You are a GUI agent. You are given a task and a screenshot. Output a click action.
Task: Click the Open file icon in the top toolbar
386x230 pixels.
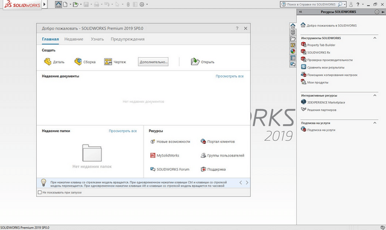(x=75, y=4)
